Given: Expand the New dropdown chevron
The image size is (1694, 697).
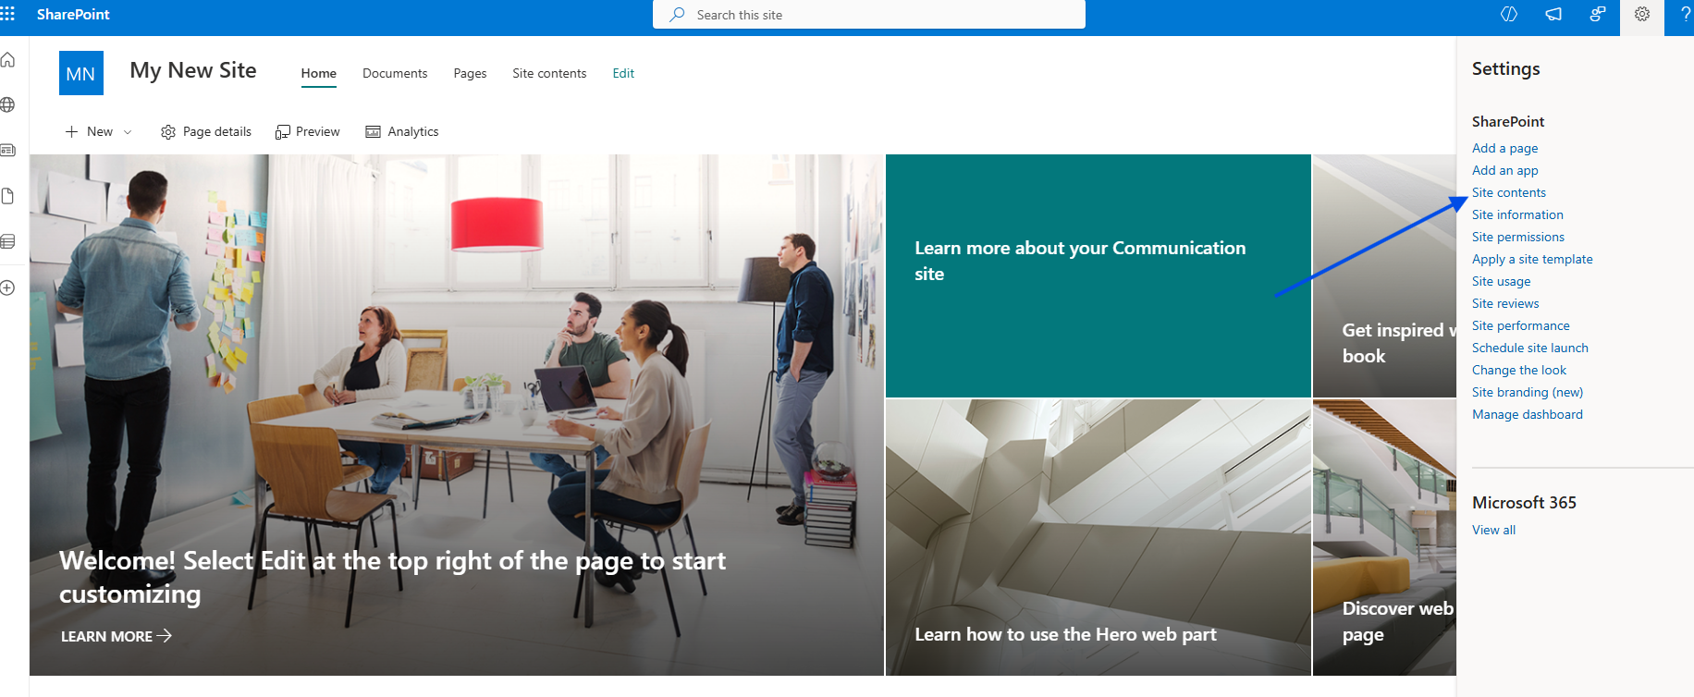Looking at the screenshot, I should click(128, 132).
